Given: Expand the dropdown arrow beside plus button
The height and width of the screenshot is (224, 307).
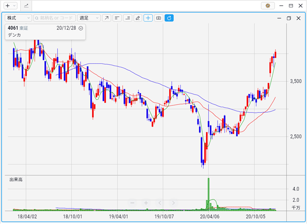Looking at the screenshot, I should click(14, 6).
